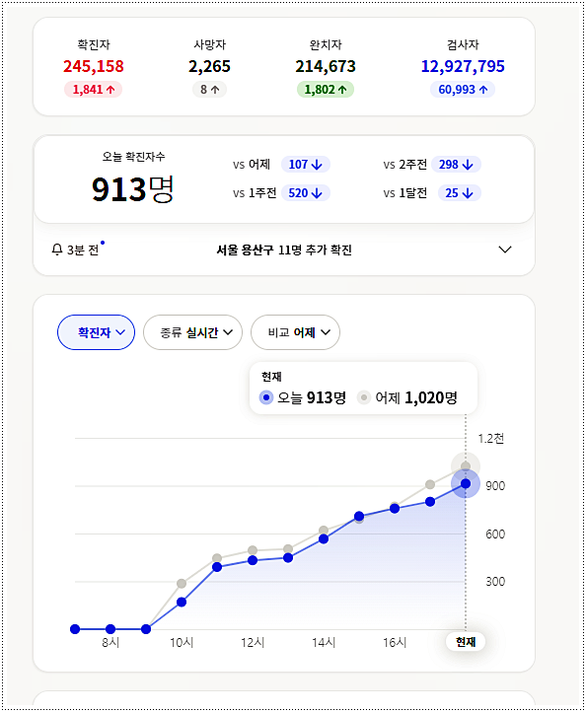This screenshot has width=586, height=712.
Task: Click the vs 1달전 25 decrease badge
Action: 459,193
